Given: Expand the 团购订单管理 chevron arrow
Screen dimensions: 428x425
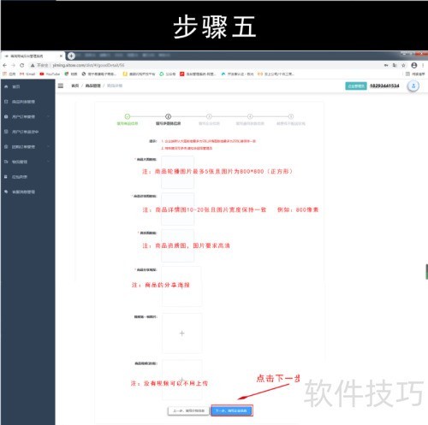Looking at the screenshot, I should (48, 146).
